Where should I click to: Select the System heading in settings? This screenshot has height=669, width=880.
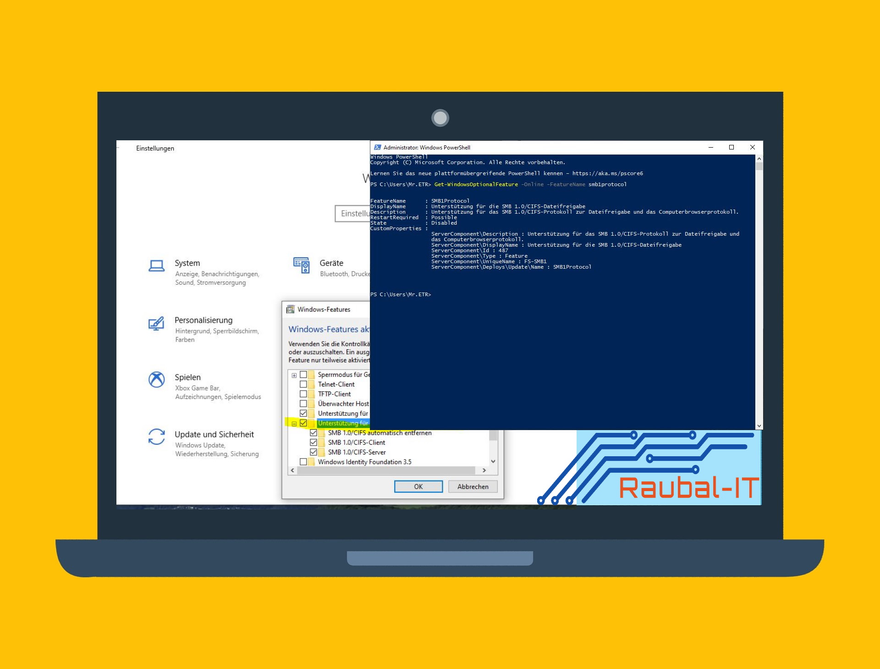187,263
